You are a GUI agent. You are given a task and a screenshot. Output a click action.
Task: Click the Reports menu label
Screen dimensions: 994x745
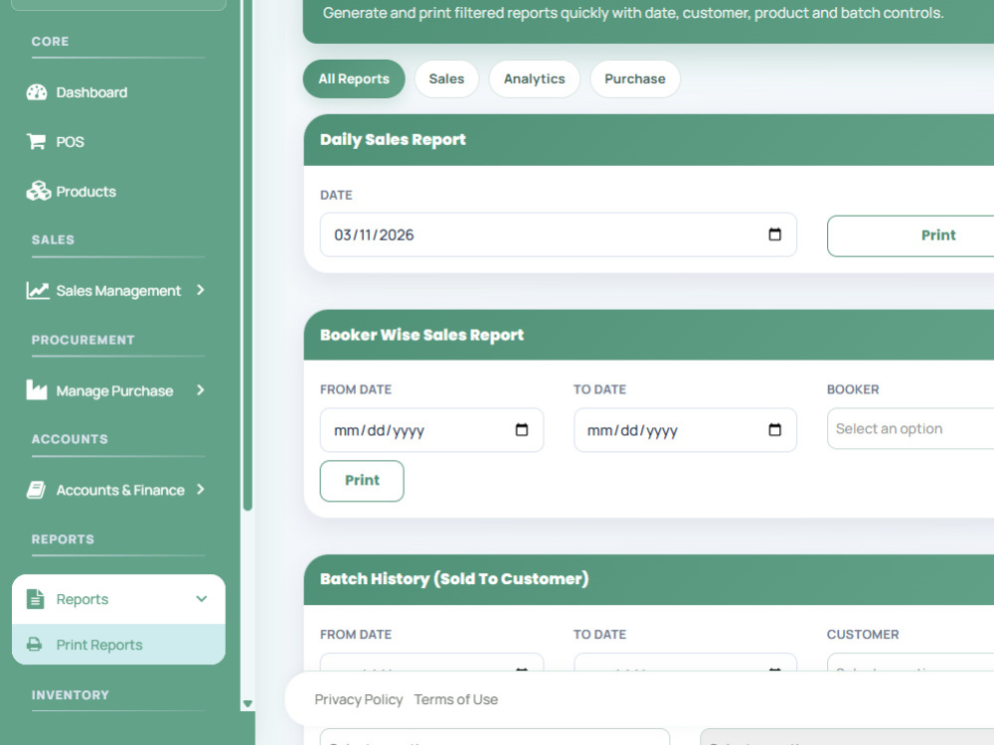coord(83,599)
